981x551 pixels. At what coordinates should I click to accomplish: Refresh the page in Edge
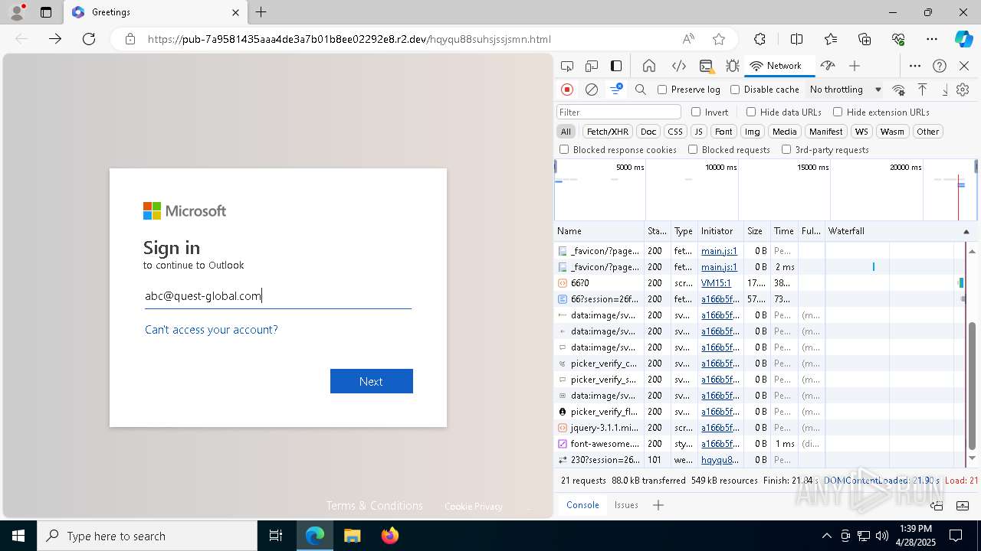point(89,39)
